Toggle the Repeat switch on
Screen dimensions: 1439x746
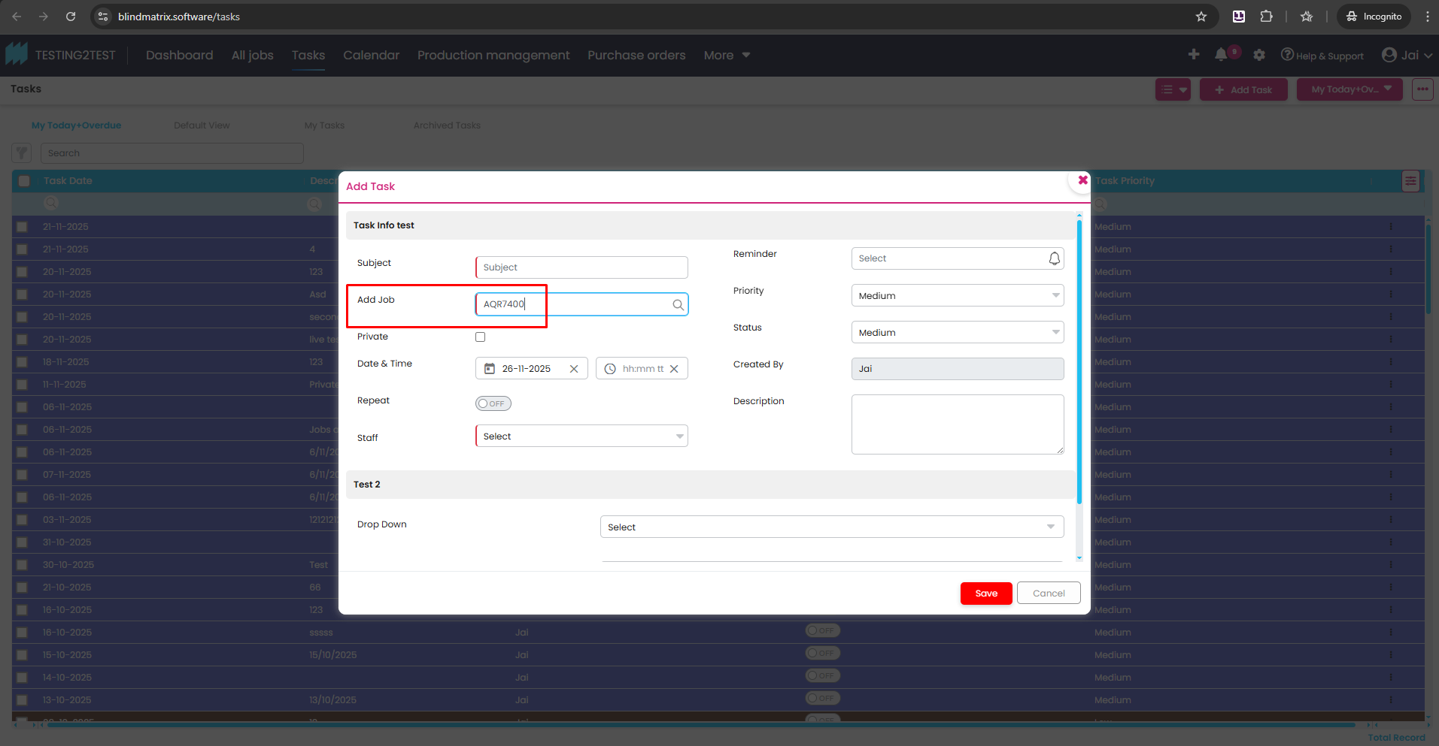(493, 403)
